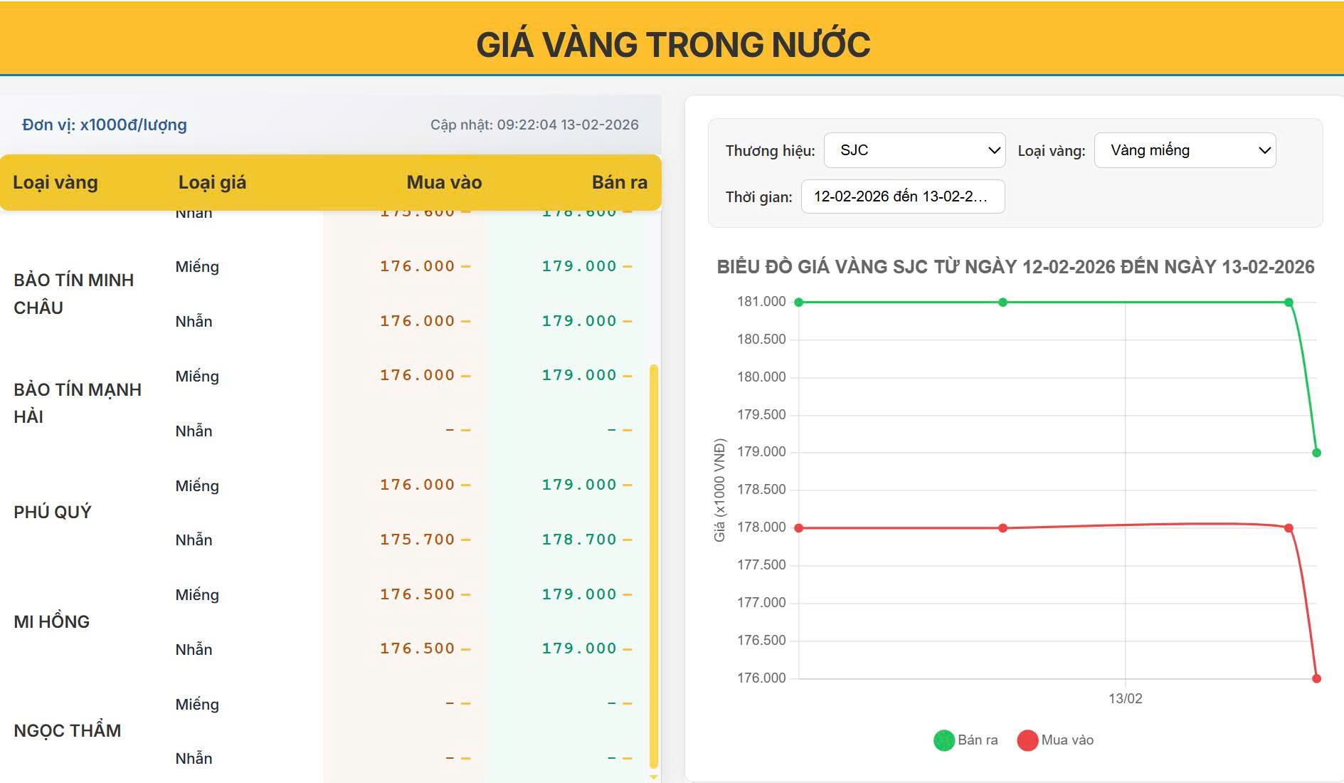Click the Mi Hồng Nhẫn buy price 176.500
Viewport: 1344px width, 783px height.
(417, 648)
